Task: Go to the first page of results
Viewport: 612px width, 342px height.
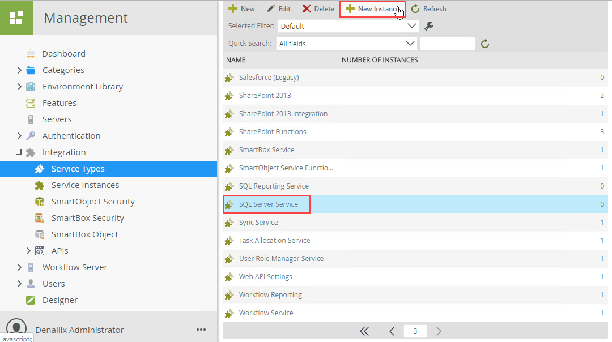Action: coord(364,331)
